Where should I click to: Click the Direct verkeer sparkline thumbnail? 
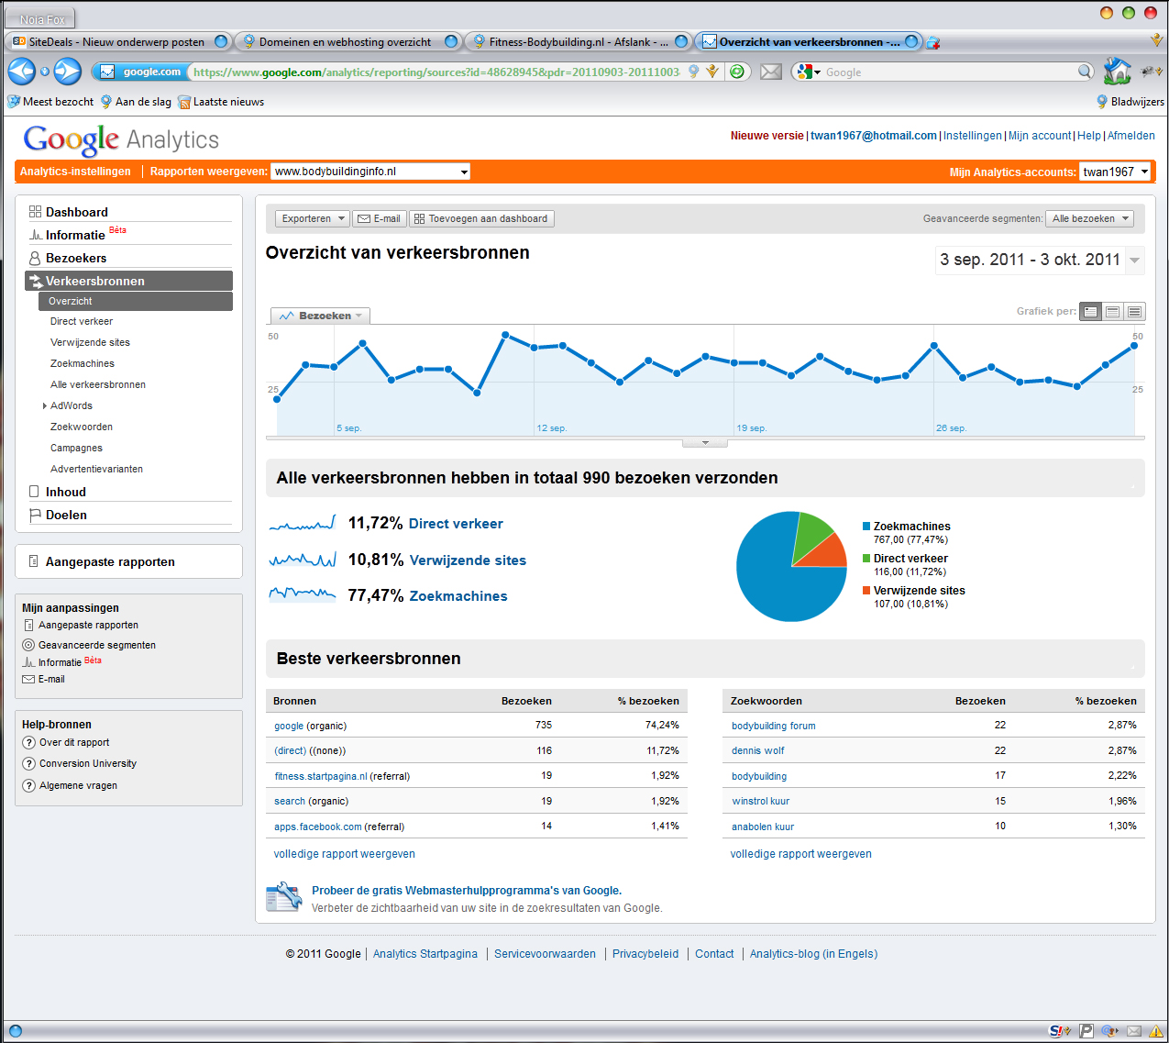pos(303,524)
